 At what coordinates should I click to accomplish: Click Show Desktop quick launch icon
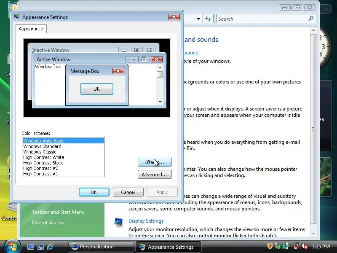pos(30,247)
